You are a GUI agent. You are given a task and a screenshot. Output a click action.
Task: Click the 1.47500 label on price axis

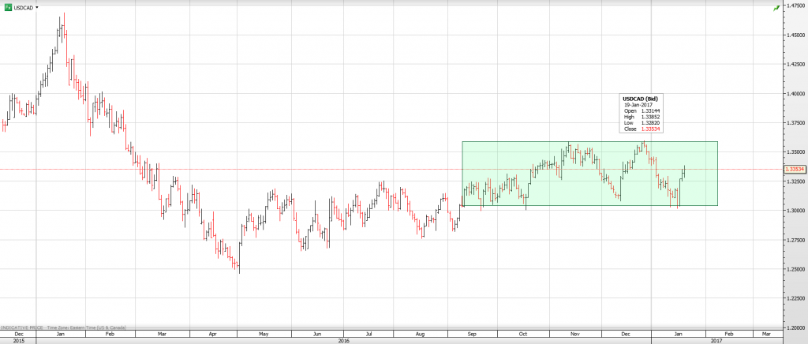[x=793, y=6]
